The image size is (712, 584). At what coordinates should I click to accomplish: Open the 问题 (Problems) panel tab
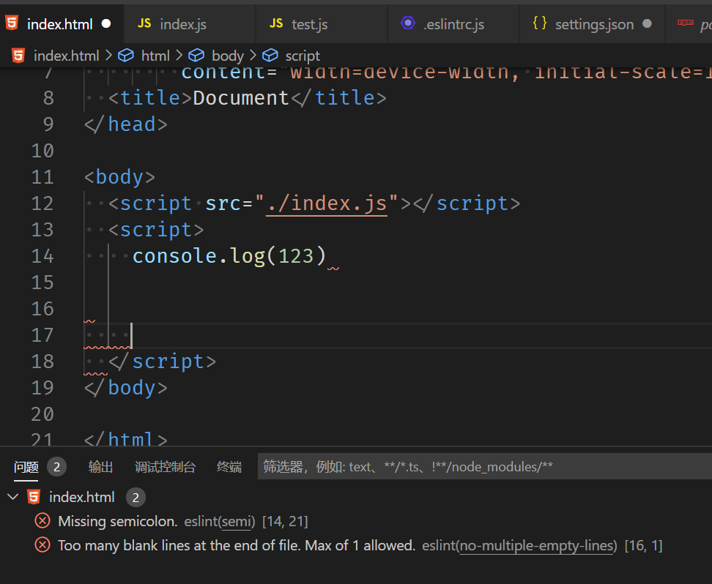pyautogui.click(x=26, y=467)
